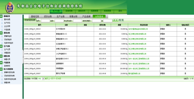194x99 pixels.
Task: Click the page icon beside 生产状态
Action: [x=2, y=23]
